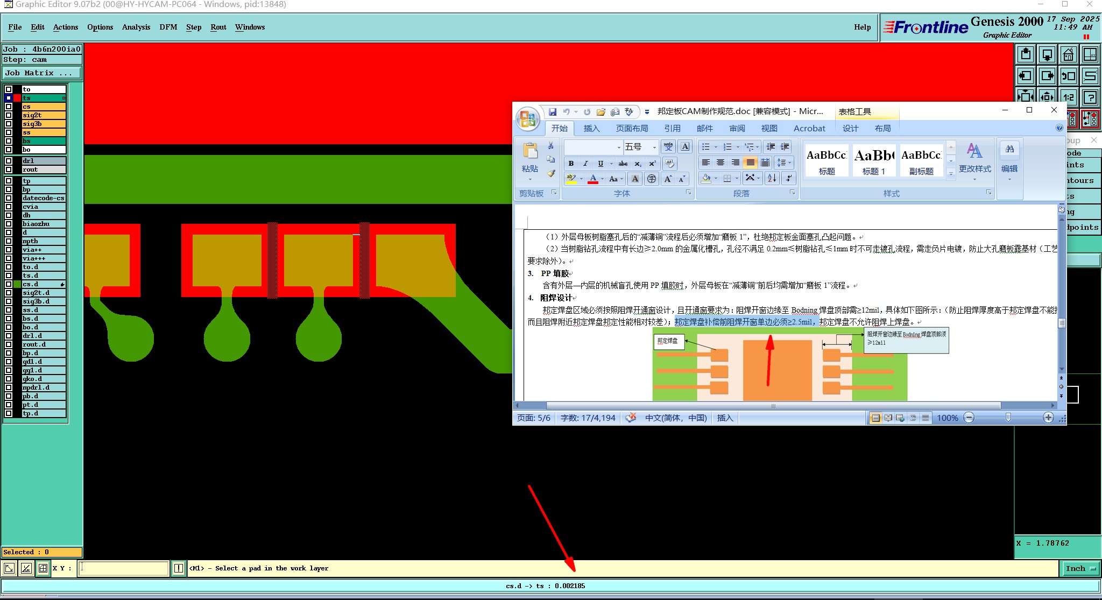
Task: Click the question mark help icon
Action: (x=1090, y=97)
